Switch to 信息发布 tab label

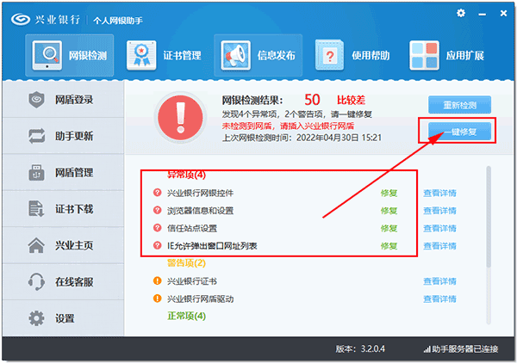277,56
